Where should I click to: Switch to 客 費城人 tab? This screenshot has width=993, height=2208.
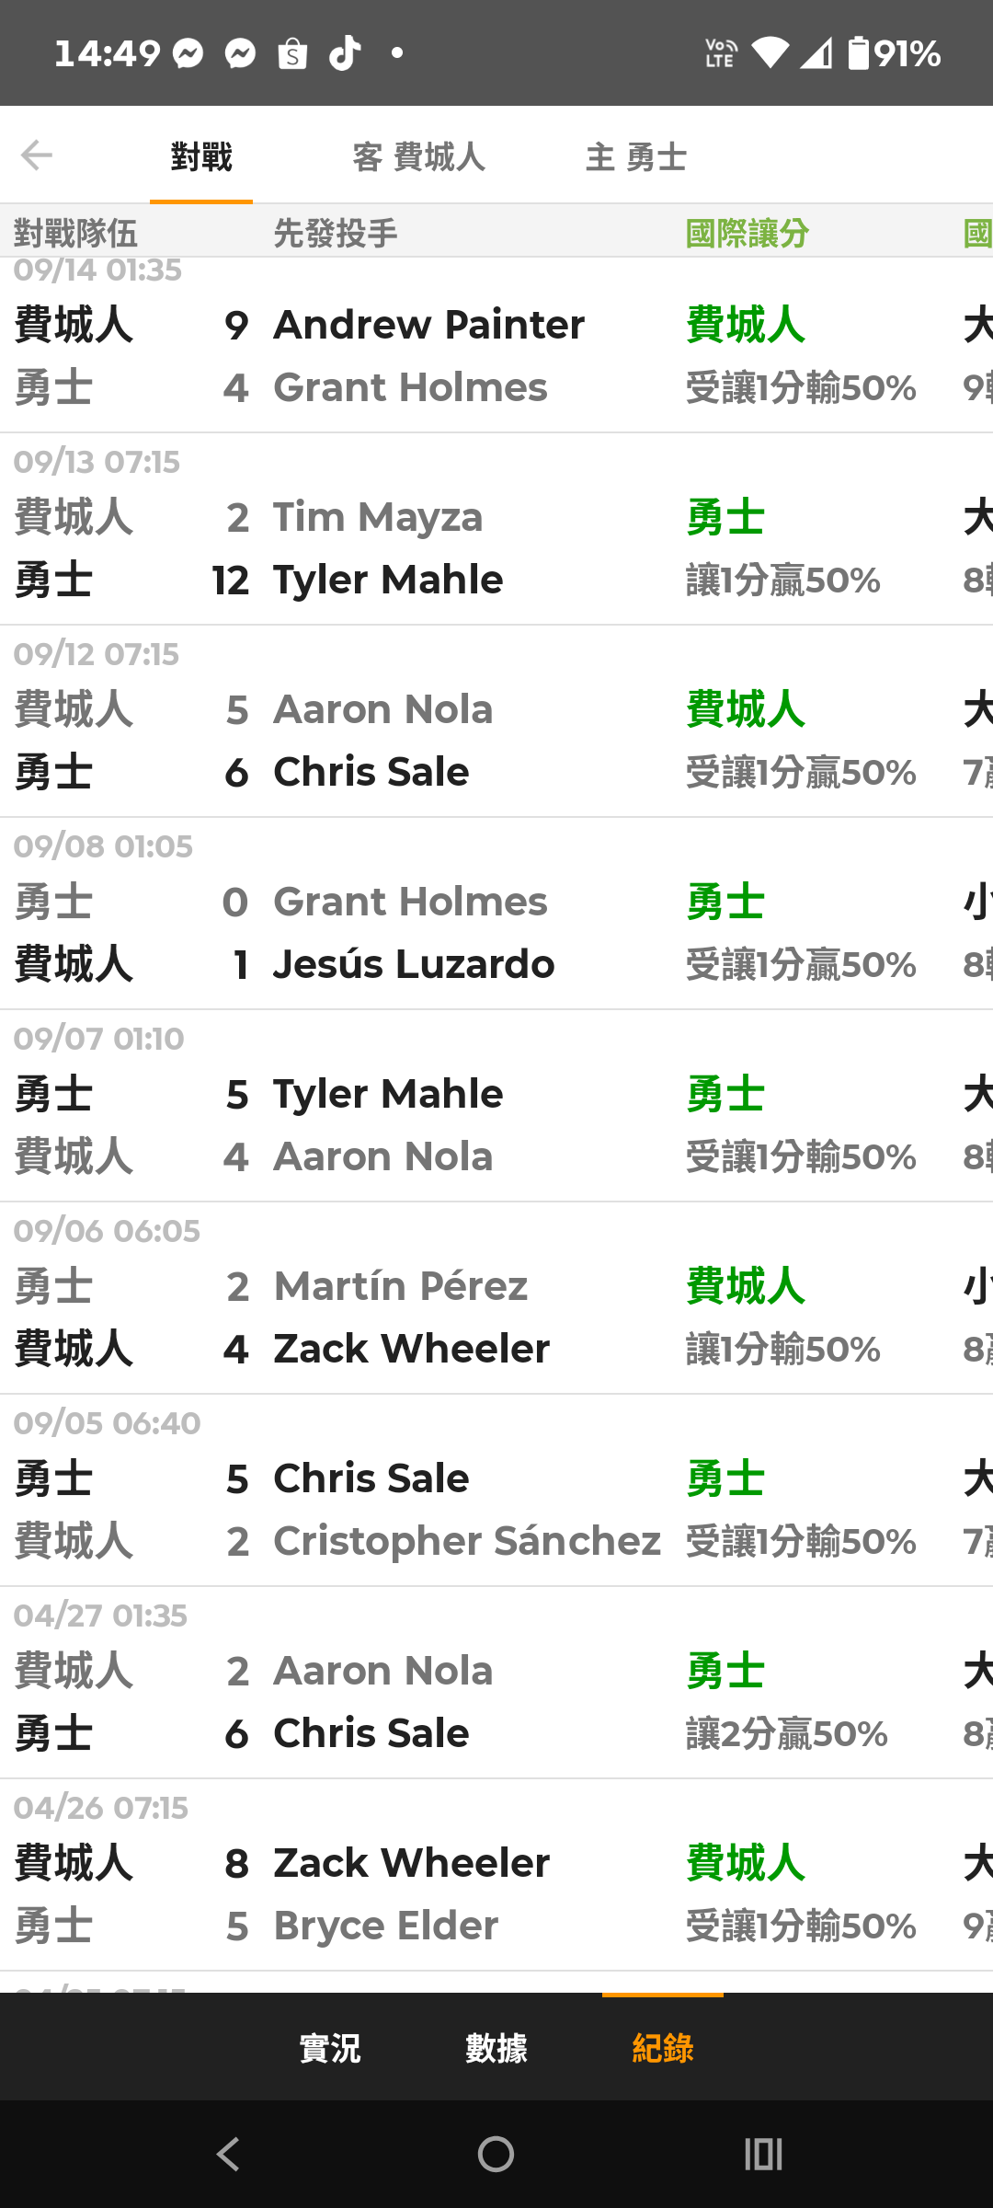click(x=419, y=157)
